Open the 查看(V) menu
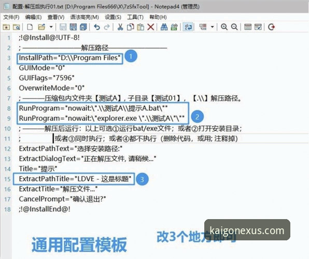 point(56,17)
